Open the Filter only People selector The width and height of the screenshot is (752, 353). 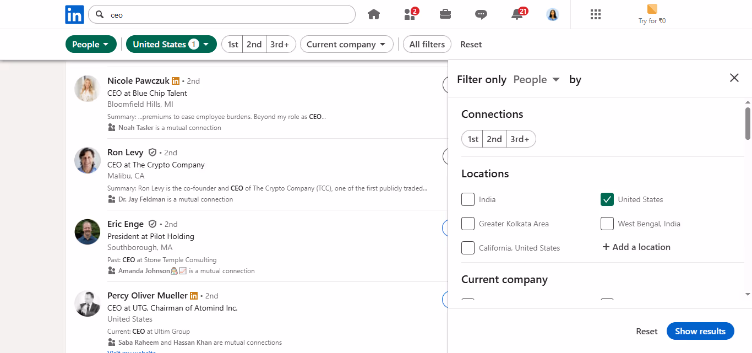pyautogui.click(x=537, y=79)
